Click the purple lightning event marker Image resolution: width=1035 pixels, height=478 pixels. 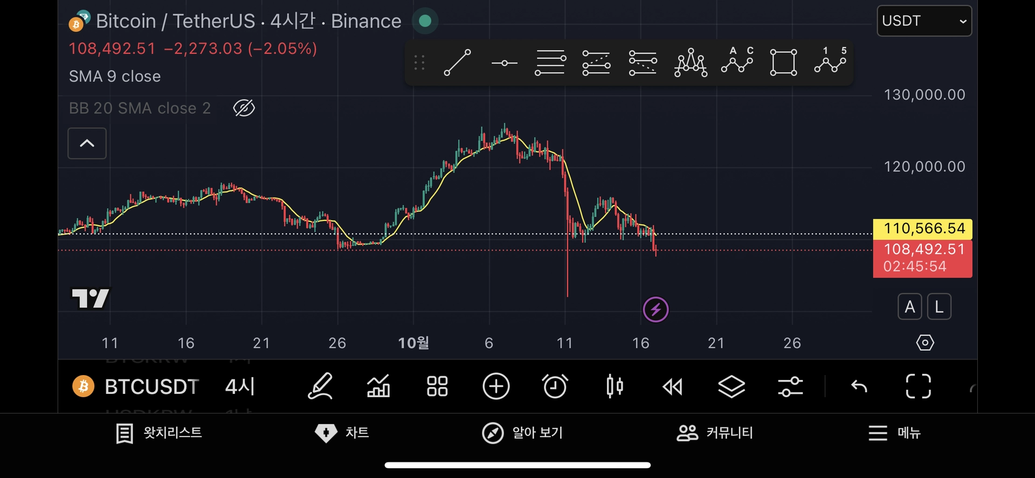[655, 310]
